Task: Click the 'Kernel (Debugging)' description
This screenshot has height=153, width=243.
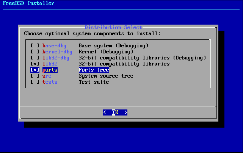Action: coord(106,52)
